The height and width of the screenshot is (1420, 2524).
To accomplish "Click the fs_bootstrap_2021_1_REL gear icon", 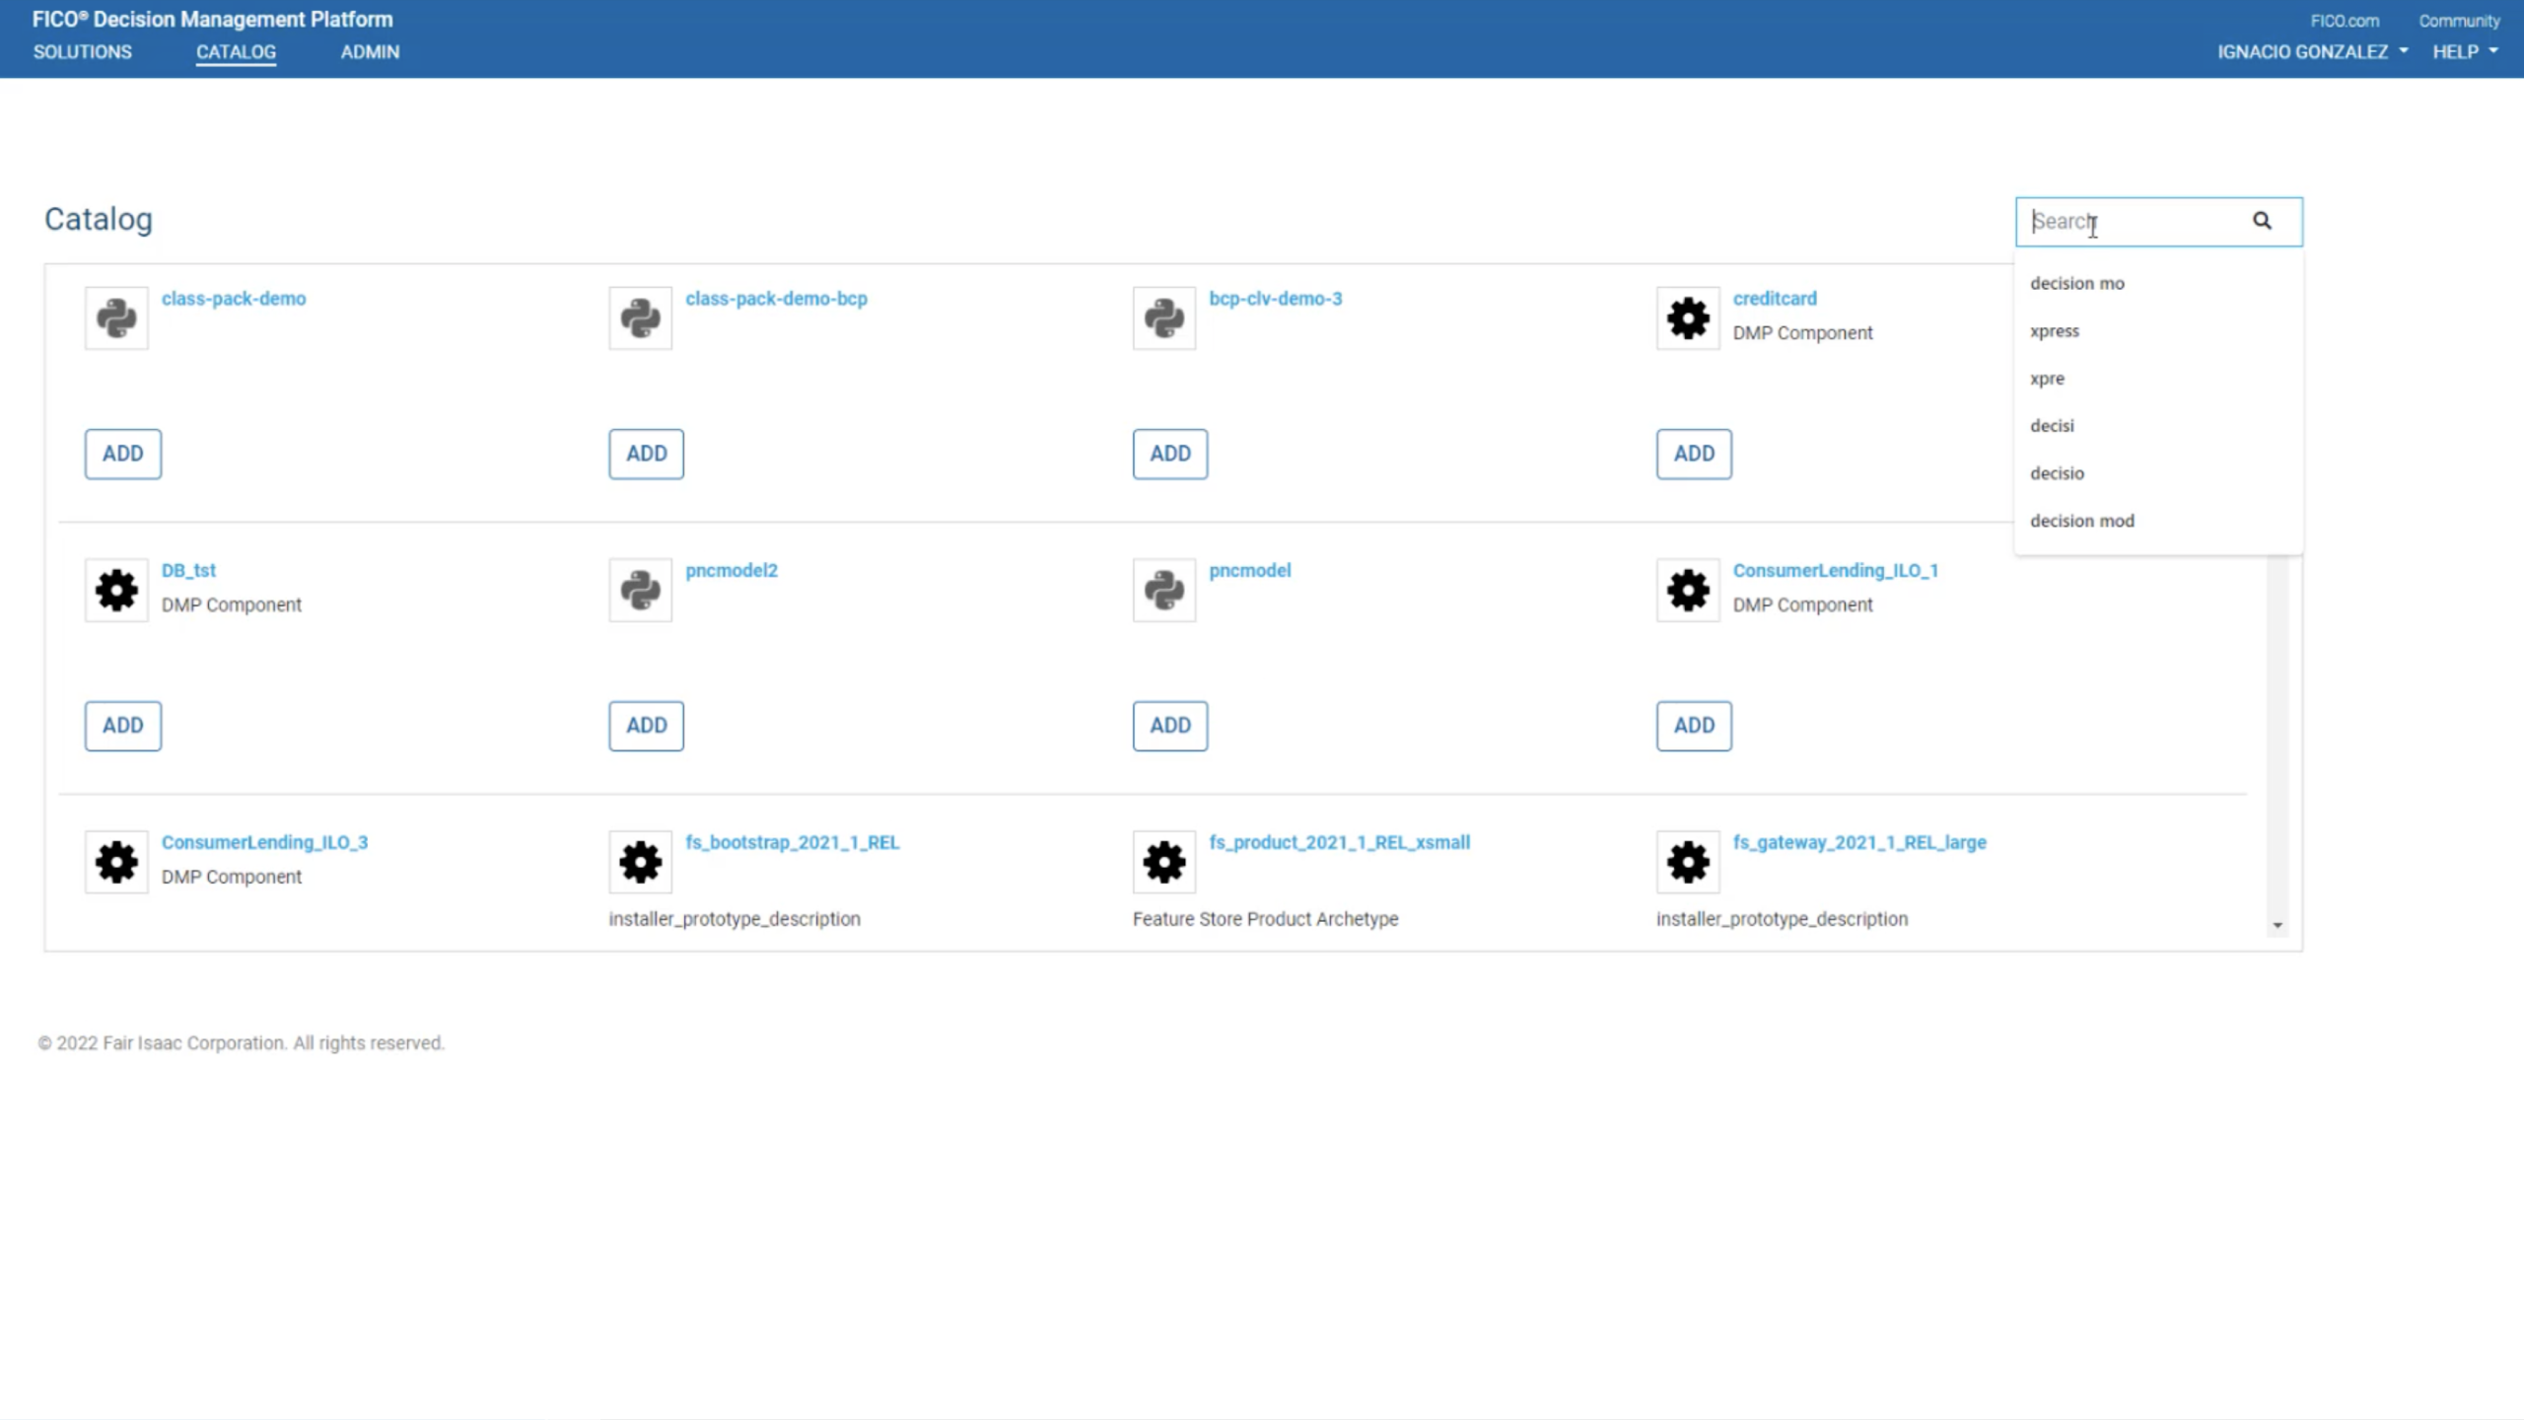I will [x=640, y=862].
